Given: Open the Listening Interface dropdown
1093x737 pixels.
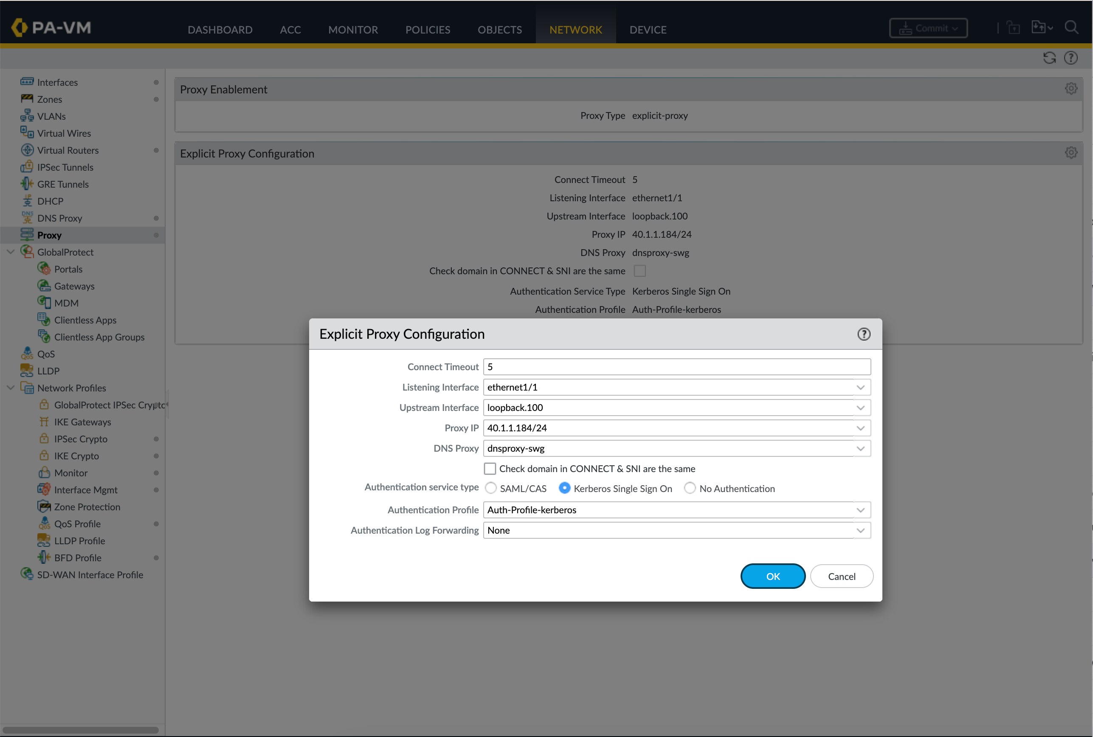Looking at the screenshot, I should [x=861, y=387].
